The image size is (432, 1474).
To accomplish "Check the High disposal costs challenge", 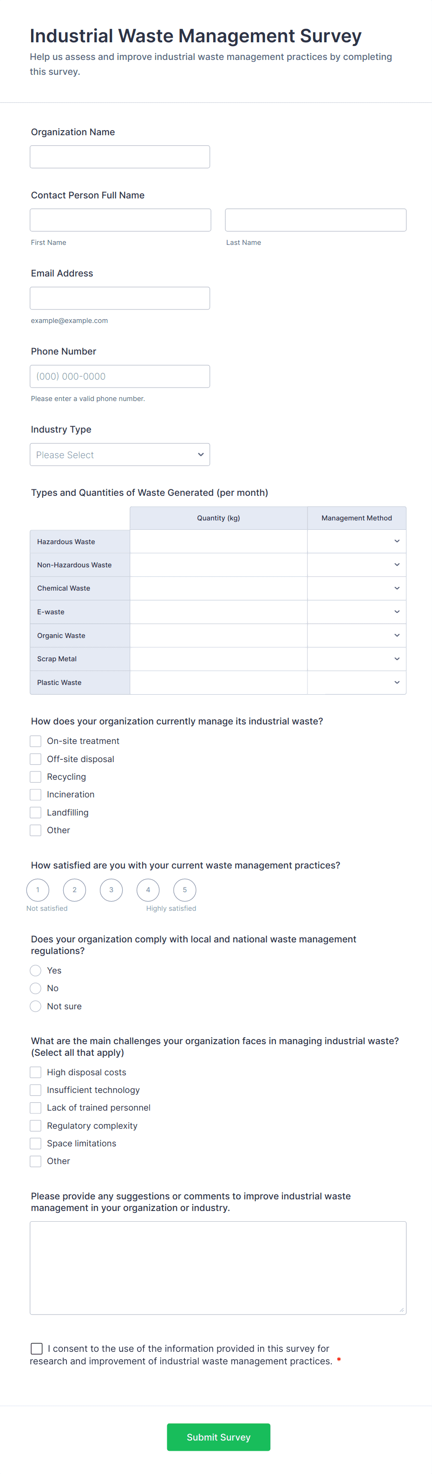I will point(35,1072).
